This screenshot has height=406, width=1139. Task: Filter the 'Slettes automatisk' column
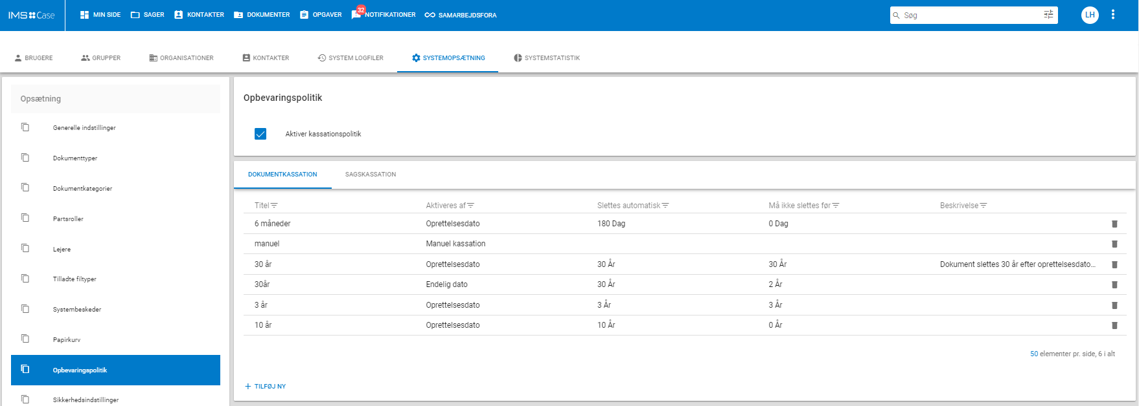665,206
